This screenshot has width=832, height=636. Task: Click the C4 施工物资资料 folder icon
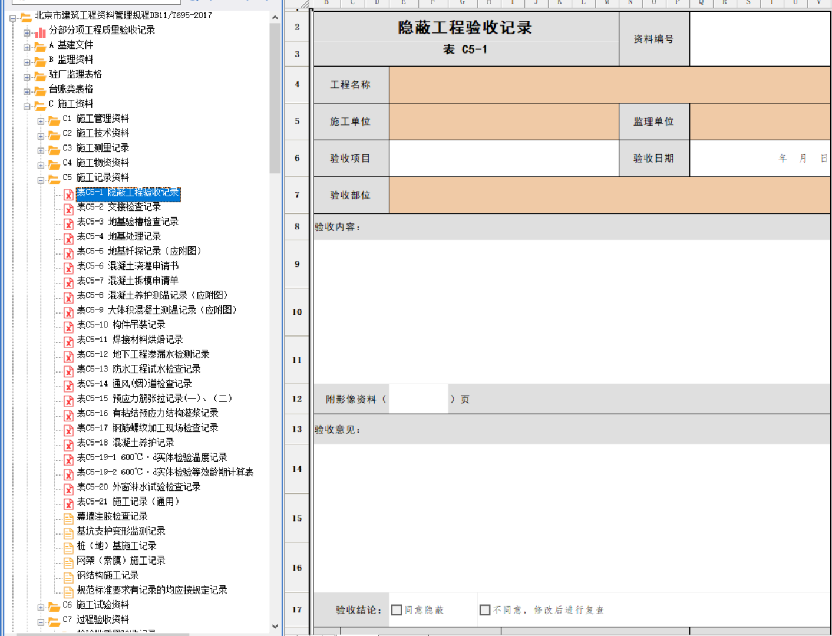pos(54,164)
